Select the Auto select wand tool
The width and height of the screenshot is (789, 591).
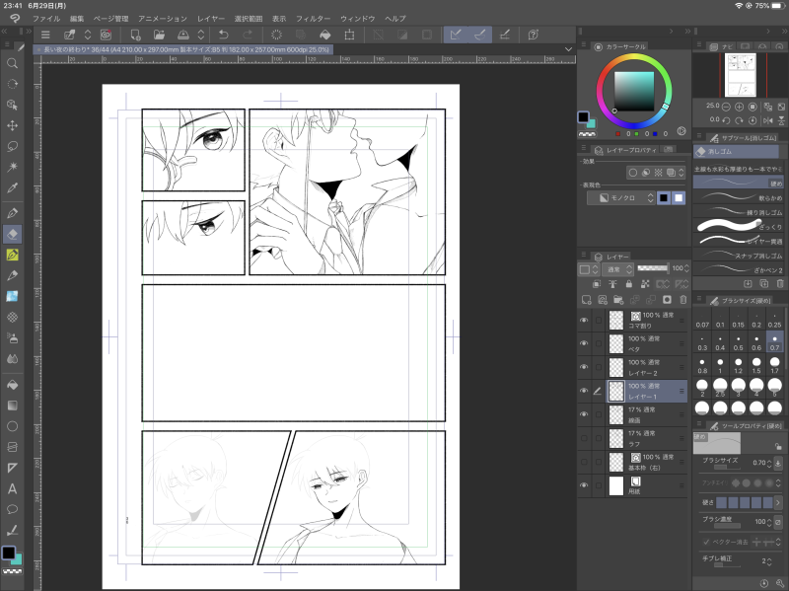[13, 167]
